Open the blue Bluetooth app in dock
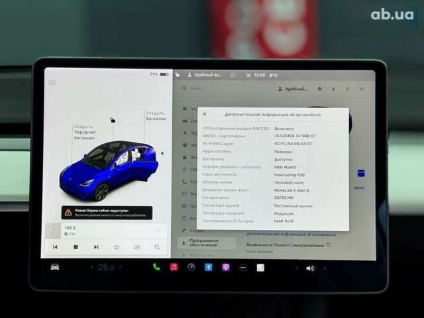 click(209, 268)
